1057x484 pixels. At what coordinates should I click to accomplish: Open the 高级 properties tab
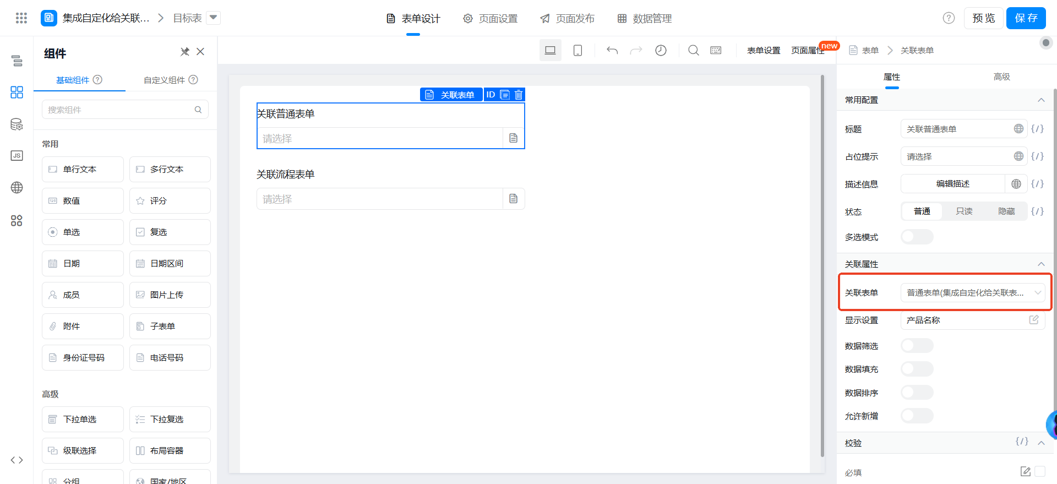[x=1001, y=77]
